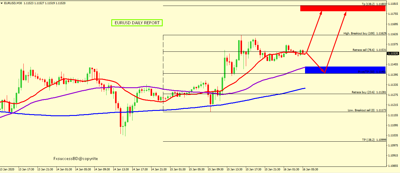This screenshot has height=173, width=400.
Task: Select the Tp (138.2) 1.11803 level label
Action: point(374,4)
